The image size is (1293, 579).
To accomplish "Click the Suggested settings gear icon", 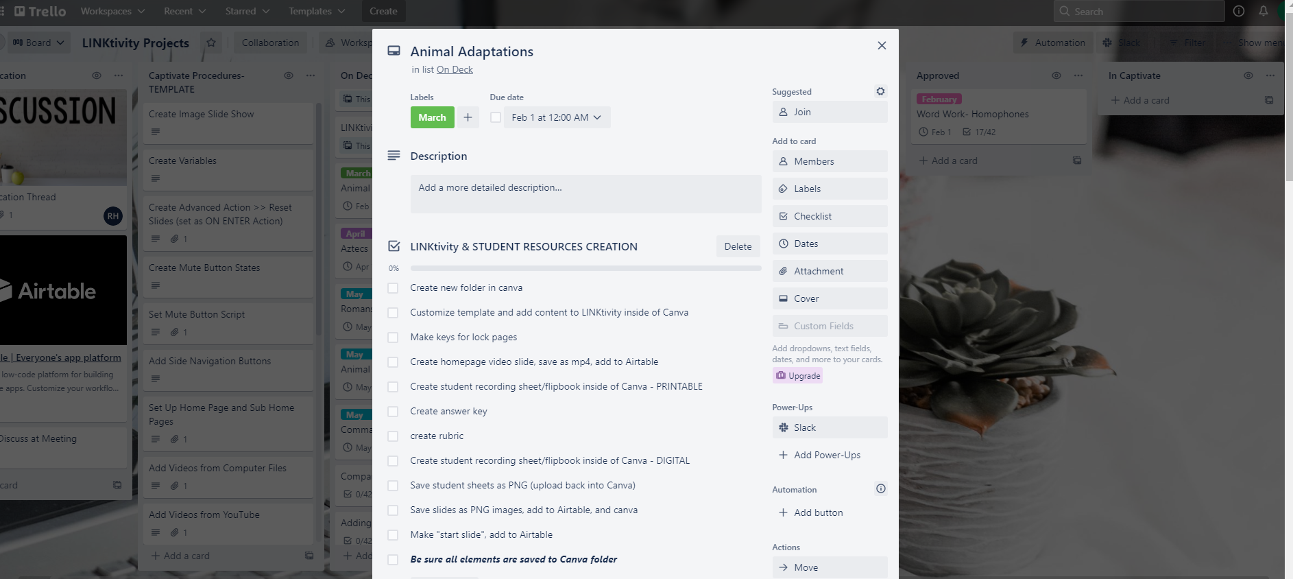I will (x=880, y=91).
